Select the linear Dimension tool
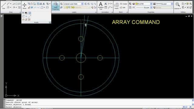 coord(109,4)
